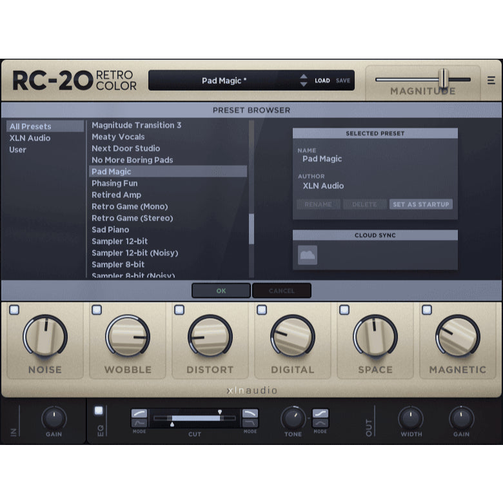The height and width of the screenshot is (503, 503).
Task: Click the Magnitude slider handle
Action: coord(444,79)
